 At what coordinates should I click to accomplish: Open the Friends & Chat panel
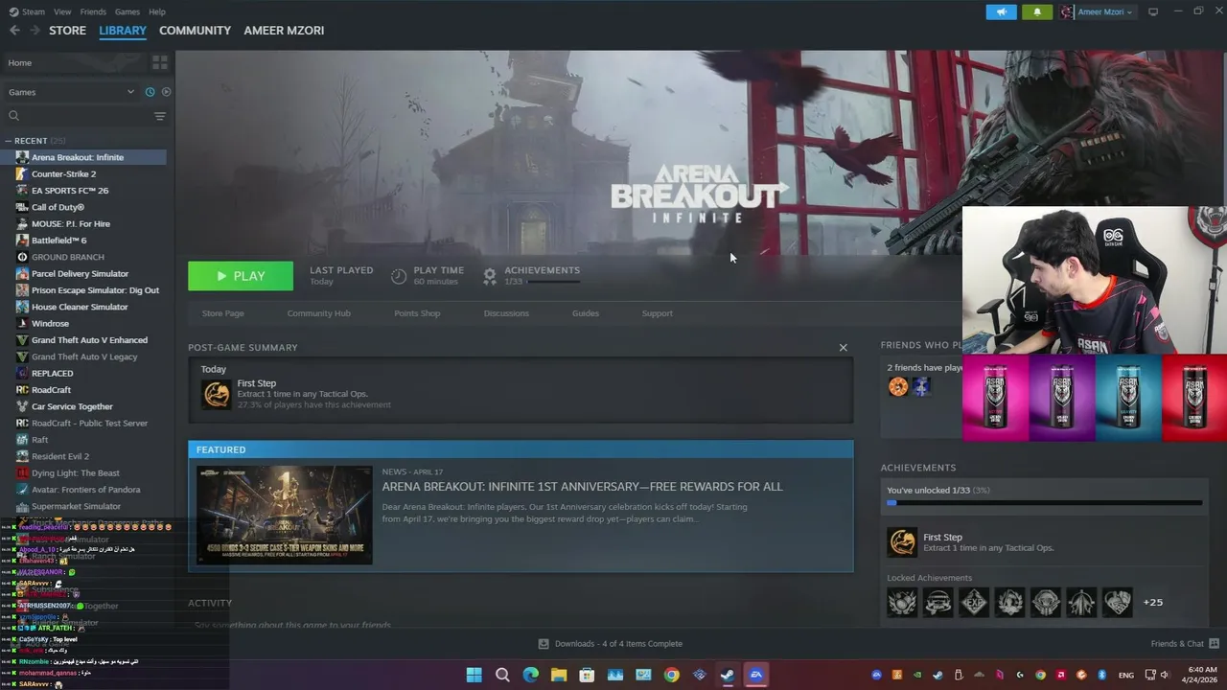point(1185,644)
